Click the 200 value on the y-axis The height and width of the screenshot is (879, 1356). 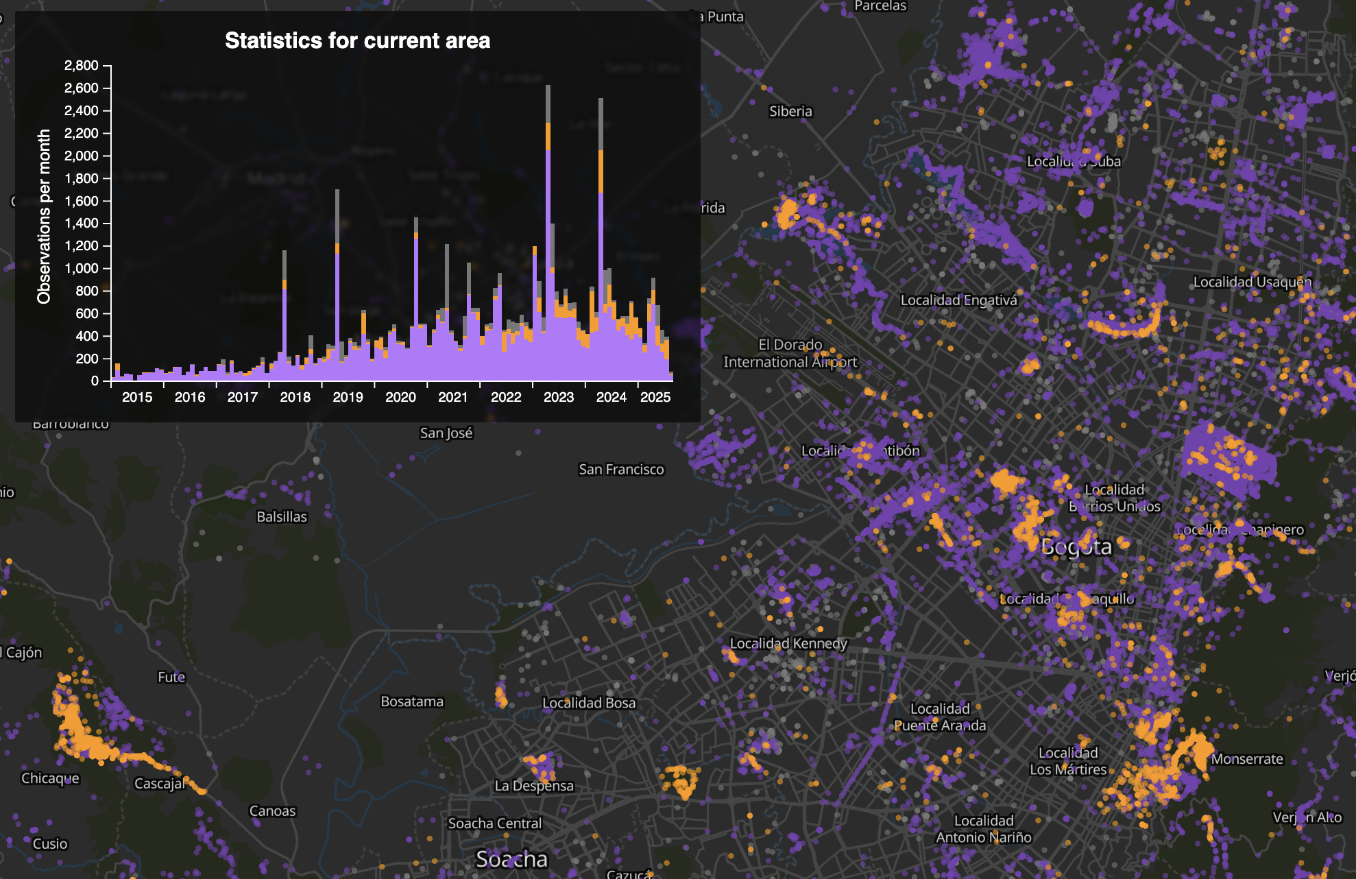point(88,359)
